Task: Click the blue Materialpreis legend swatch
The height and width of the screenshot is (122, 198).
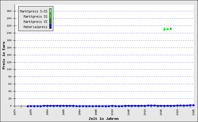Action: click(x=50, y=27)
